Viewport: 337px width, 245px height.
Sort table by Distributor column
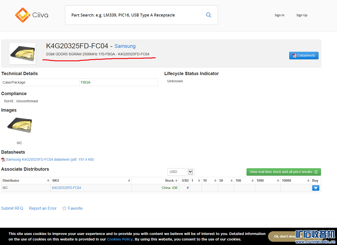26,180
